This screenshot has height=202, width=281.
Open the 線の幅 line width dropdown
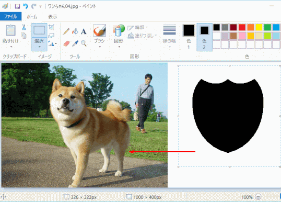click(x=169, y=36)
